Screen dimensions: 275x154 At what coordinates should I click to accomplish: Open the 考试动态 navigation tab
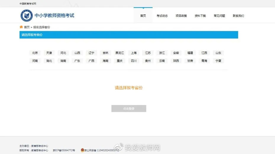pos(162,16)
